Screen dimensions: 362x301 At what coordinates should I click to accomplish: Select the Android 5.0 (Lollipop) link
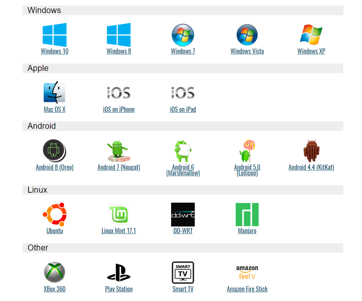(247, 170)
